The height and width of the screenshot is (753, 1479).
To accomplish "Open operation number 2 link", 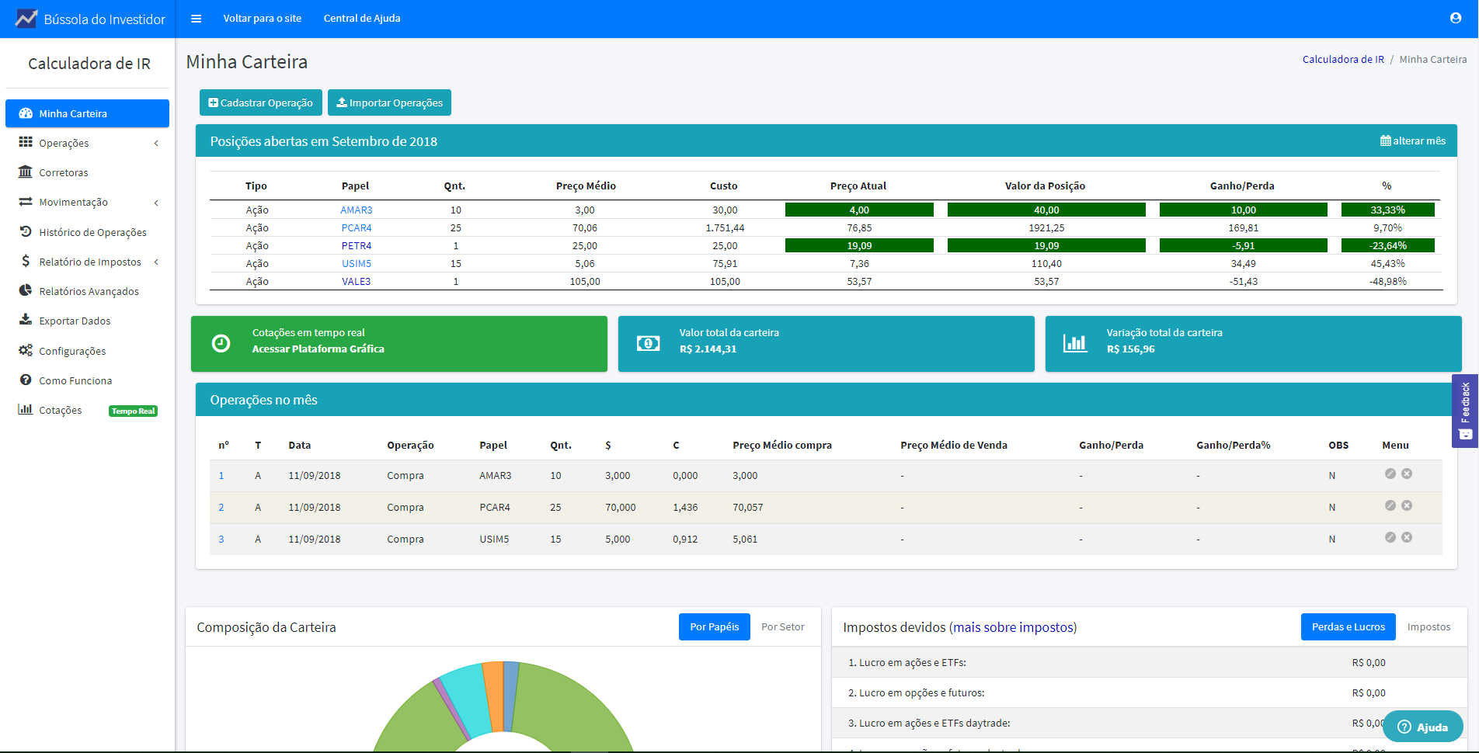I will pyautogui.click(x=221, y=507).
